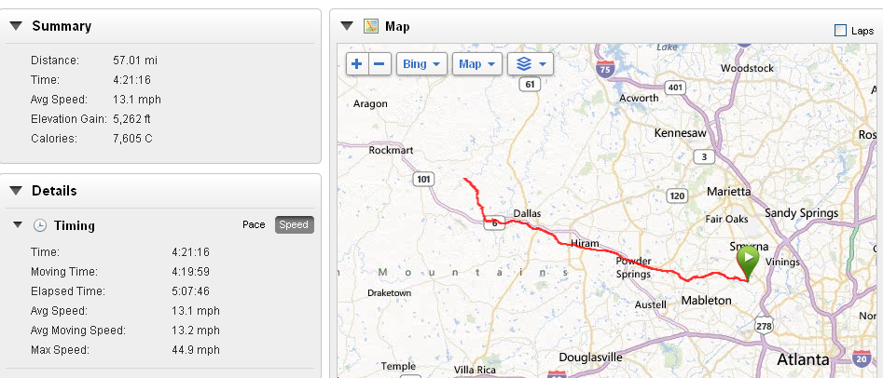Click the Dallas label on the map
Image resolution: width=883 pixels, height=378 pixels.
point(527,214)
